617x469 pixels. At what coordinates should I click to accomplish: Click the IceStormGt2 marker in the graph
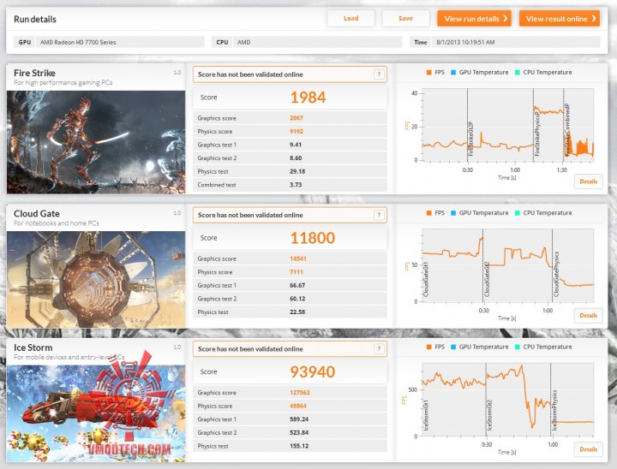click(x=489, y=415)
